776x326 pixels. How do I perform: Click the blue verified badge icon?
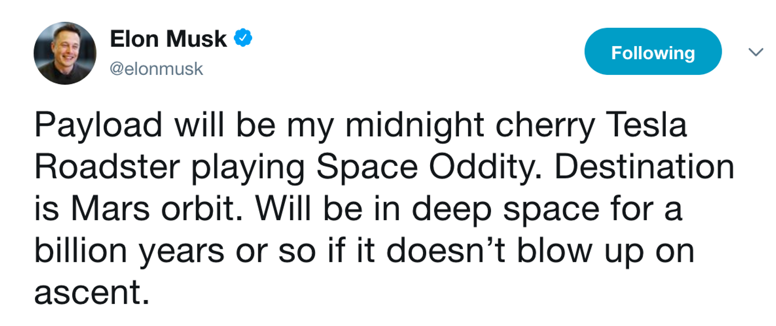243,38
